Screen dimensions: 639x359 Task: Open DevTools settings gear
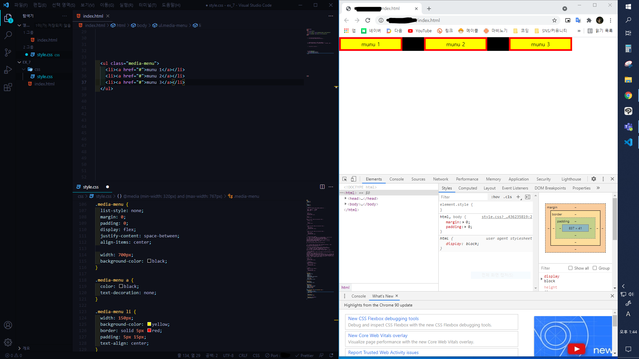594,179
